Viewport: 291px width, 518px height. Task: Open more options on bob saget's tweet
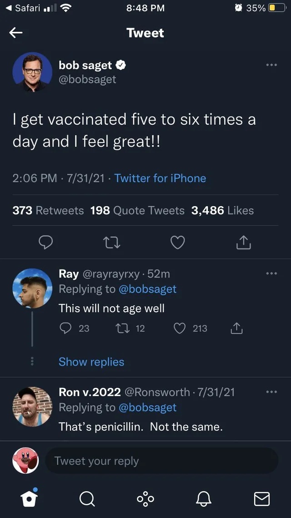coord(271,65)
